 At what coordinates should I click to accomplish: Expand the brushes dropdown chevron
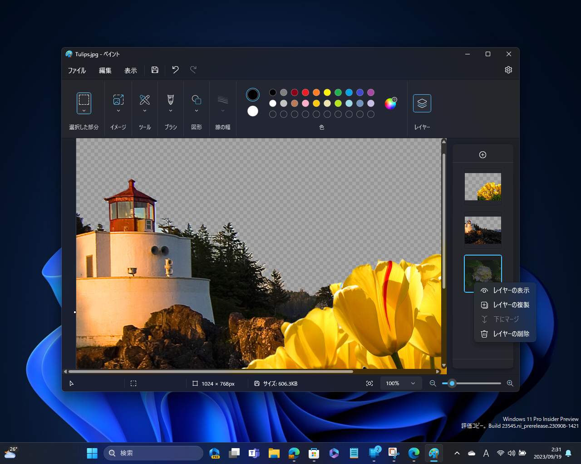(171, 111)
